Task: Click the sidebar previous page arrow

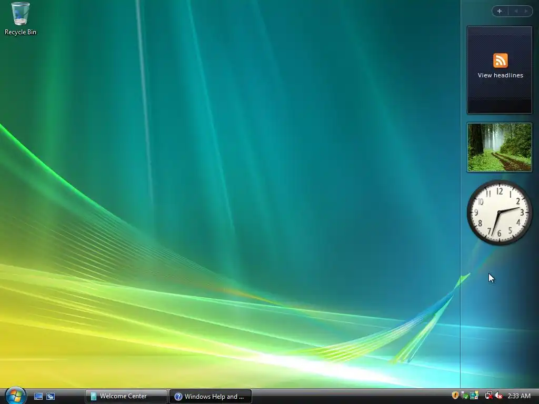Action: 516,11
